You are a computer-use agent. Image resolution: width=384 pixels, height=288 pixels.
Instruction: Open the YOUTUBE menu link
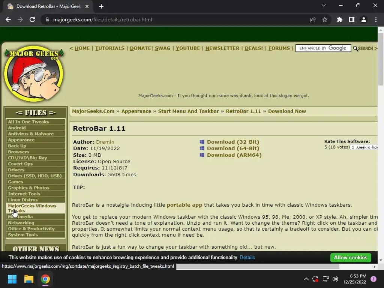point(188,48)
